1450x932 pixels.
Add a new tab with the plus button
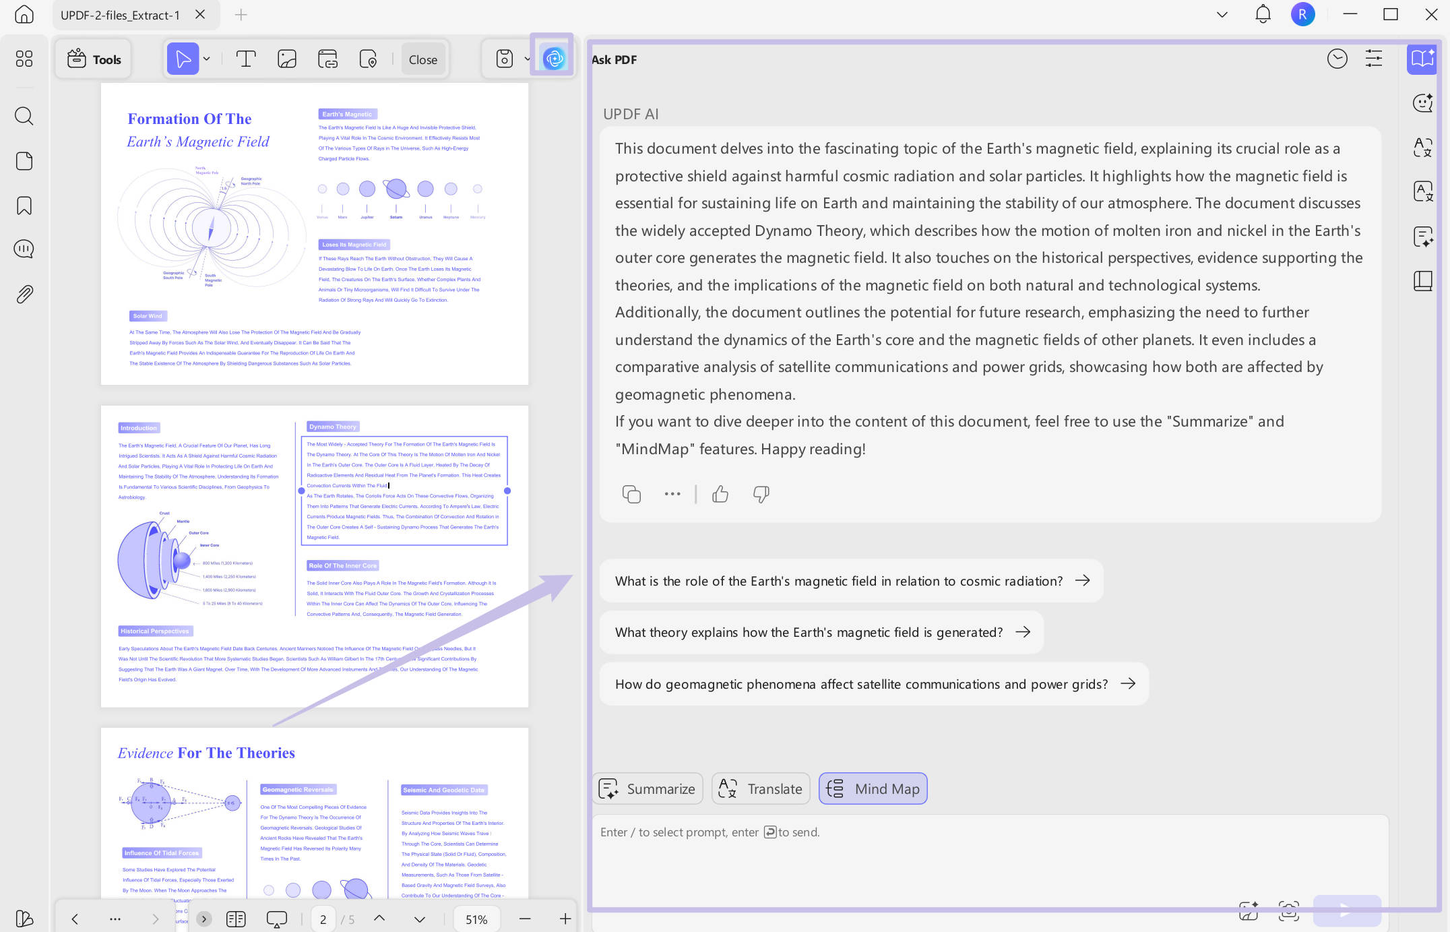tap(241, 14)
